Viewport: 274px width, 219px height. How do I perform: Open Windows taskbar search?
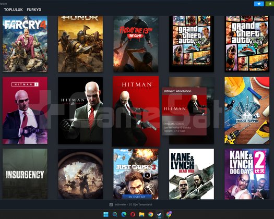tap(115, 214)
